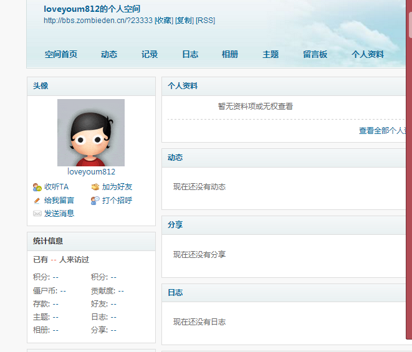Screen dimensions: 412x352
Task: Click the 主题 stat entry
Action: 46,317
